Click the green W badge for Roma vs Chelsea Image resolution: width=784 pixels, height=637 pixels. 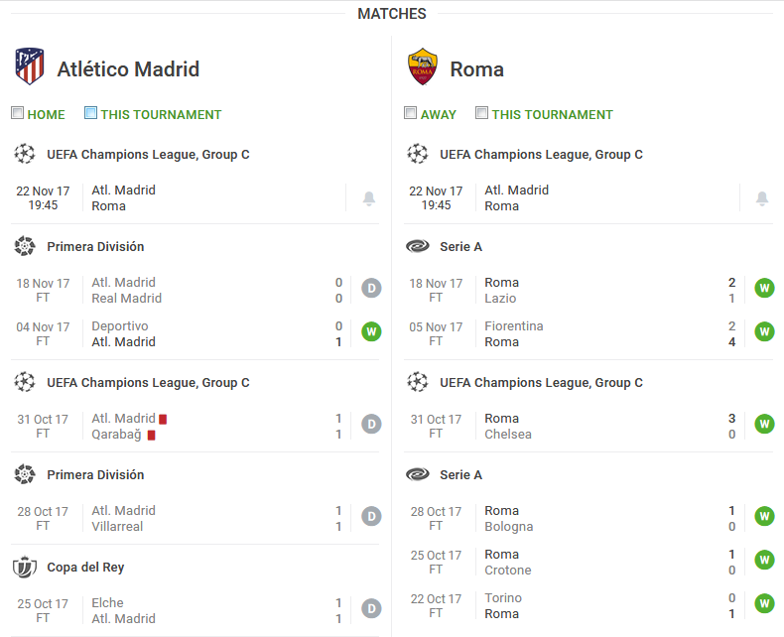(x=764, y=424)
